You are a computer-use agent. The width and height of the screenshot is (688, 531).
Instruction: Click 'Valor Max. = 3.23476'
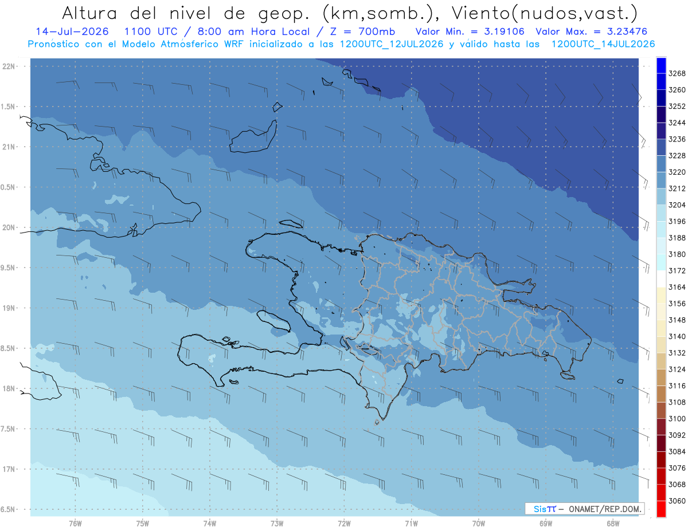592,32
